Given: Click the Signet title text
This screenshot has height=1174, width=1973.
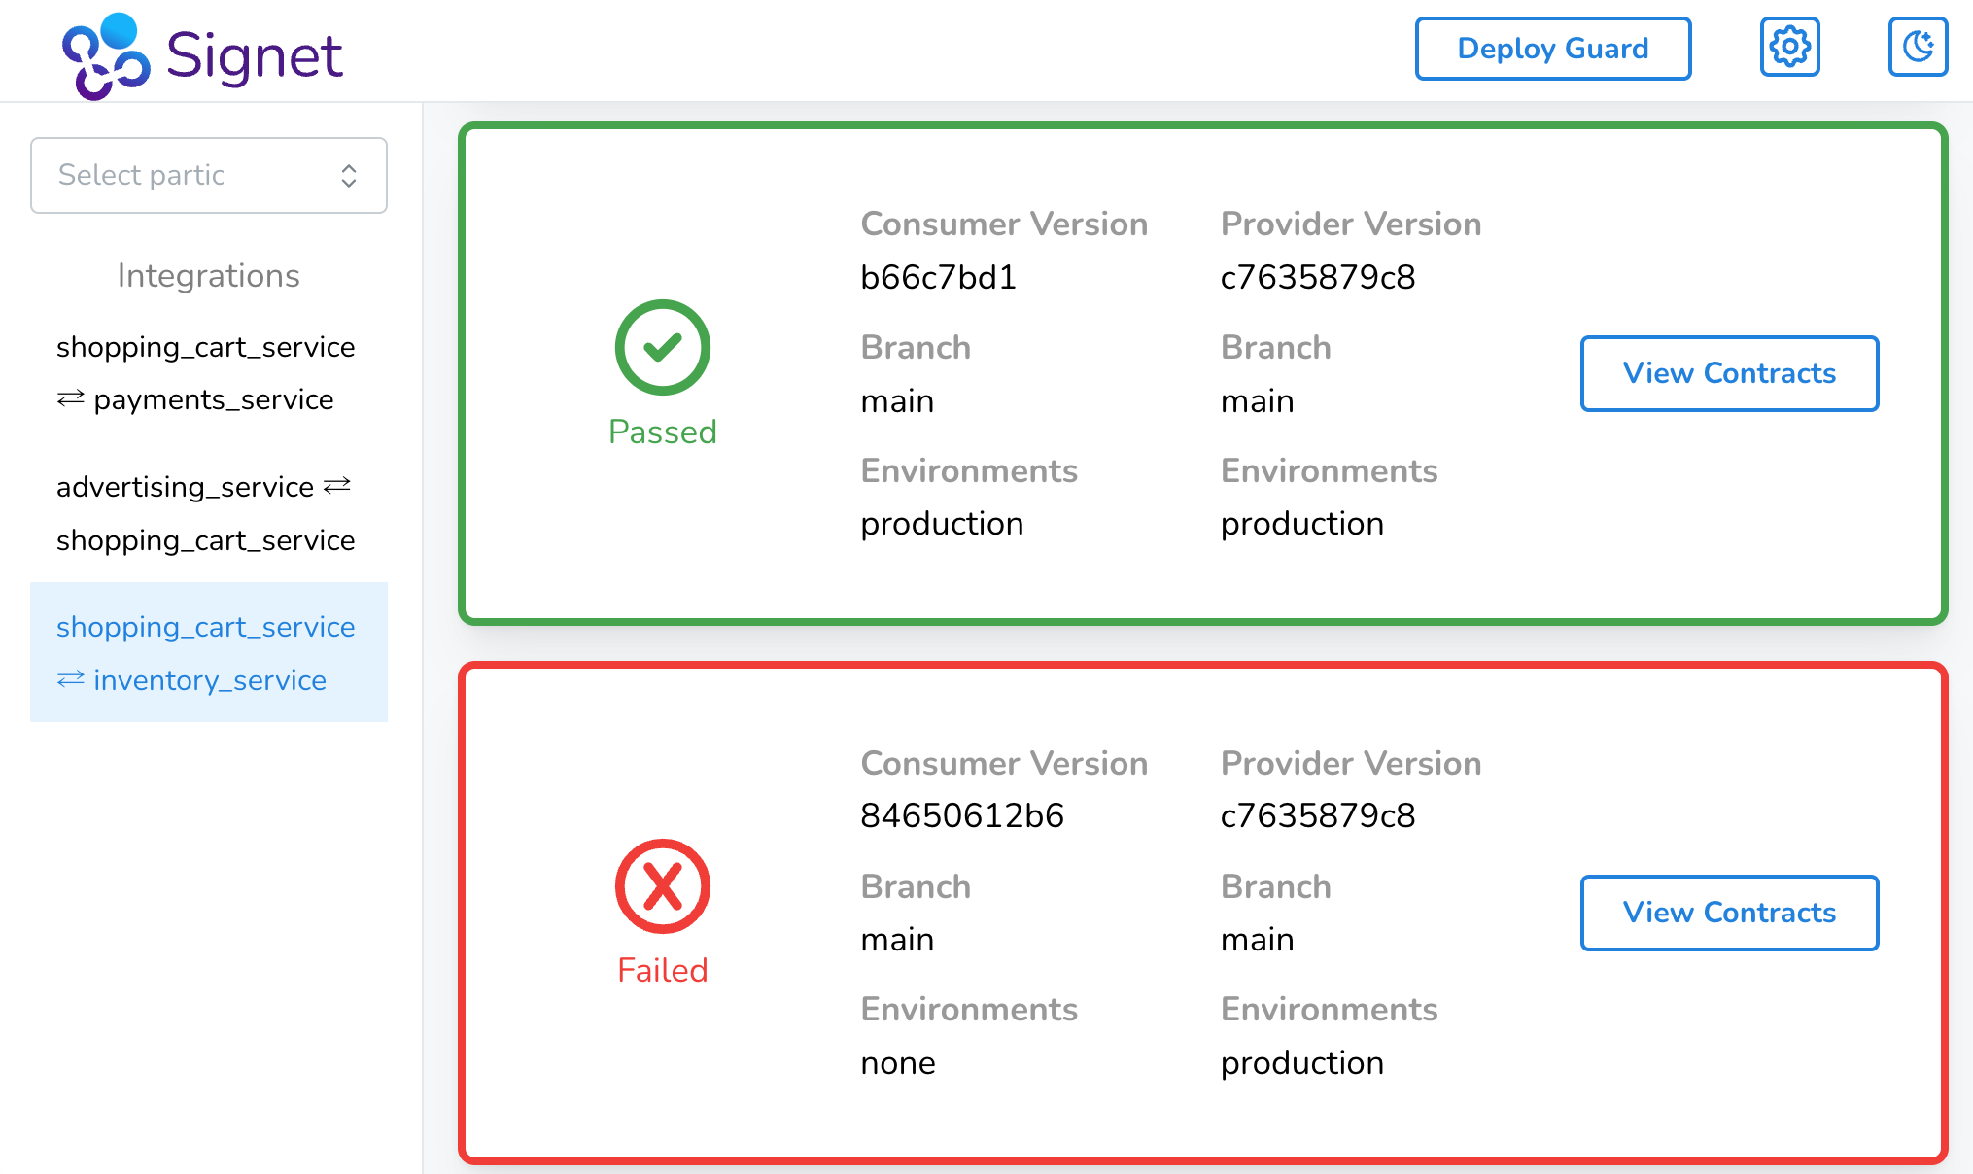Looking at the screenshot, I should 254,55.
